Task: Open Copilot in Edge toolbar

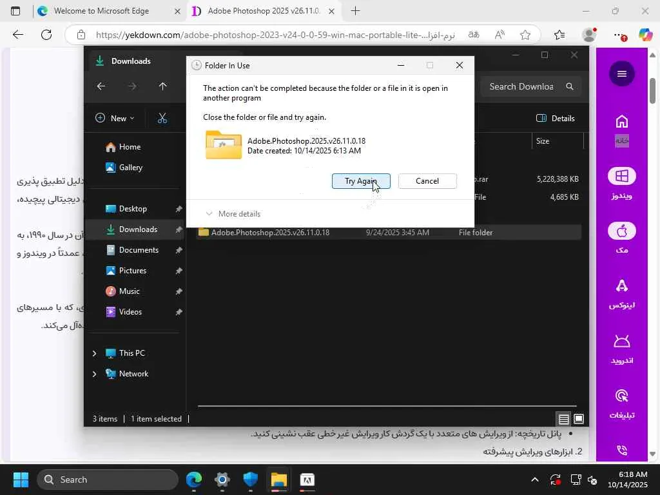Action: point(645,35)
